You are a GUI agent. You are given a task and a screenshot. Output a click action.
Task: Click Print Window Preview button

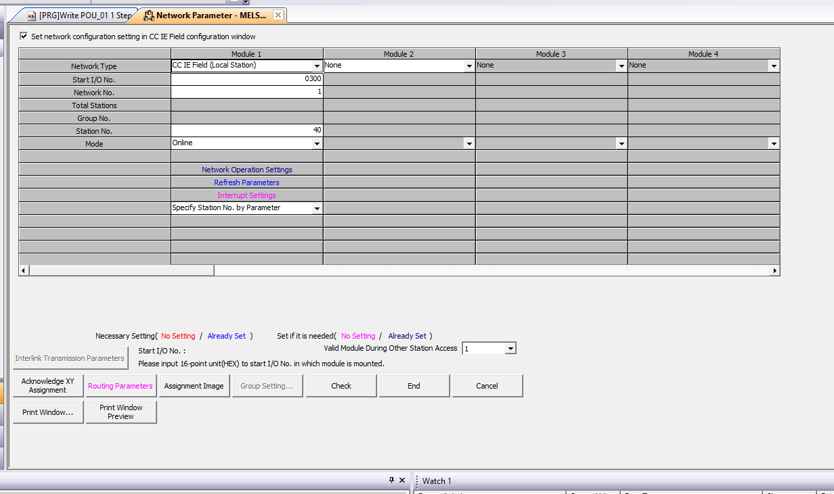(121, 412)
